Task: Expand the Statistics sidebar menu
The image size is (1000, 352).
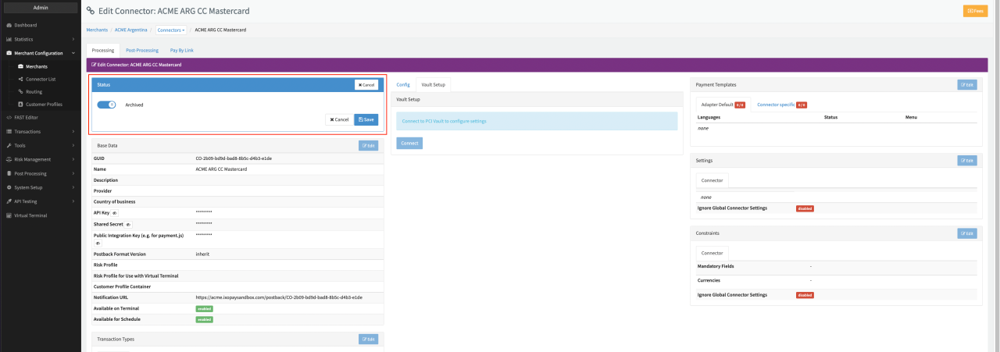Action: click(24, 38)
